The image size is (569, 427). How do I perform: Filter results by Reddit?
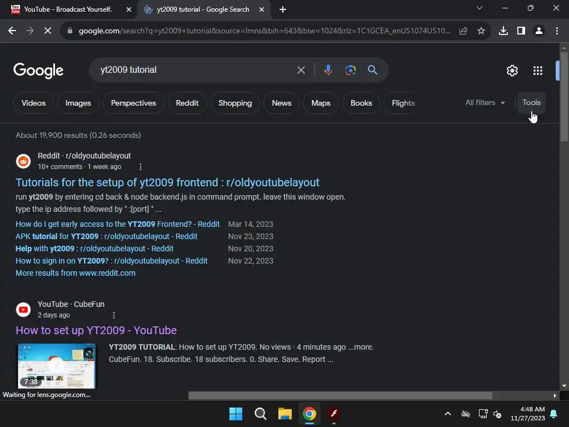pyautogui.click(x=187, y=103)
